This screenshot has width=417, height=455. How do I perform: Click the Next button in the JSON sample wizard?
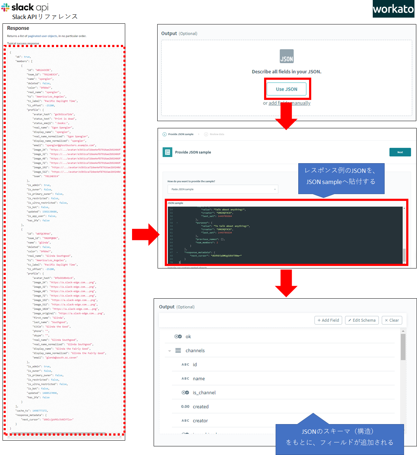click(400, 152)
